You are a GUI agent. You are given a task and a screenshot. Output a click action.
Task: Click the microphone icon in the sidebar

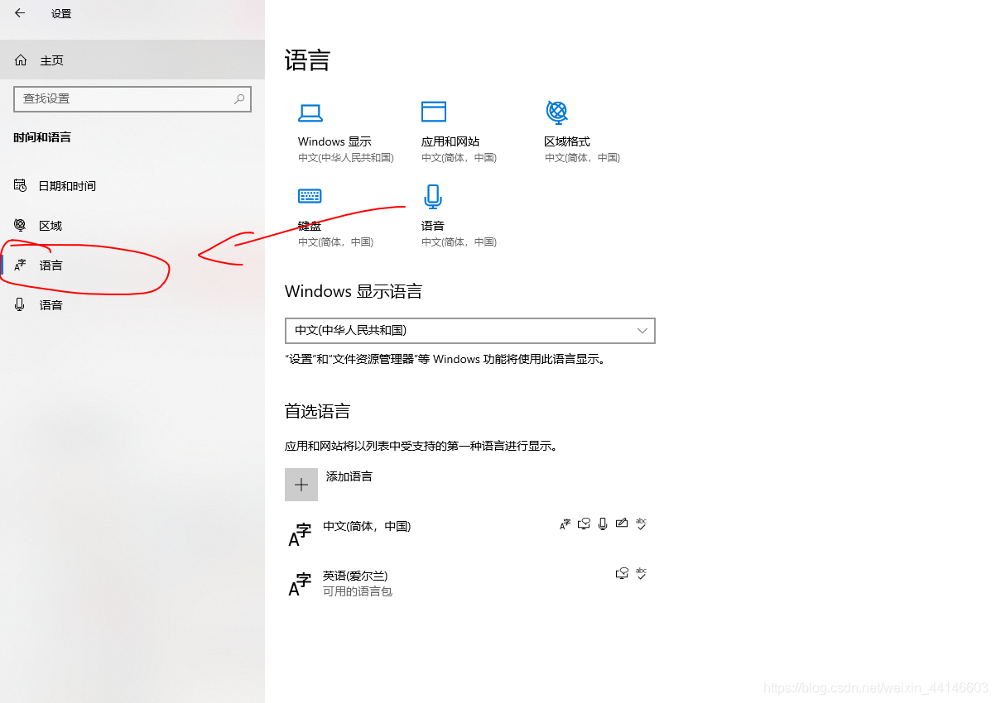(21, 304)
